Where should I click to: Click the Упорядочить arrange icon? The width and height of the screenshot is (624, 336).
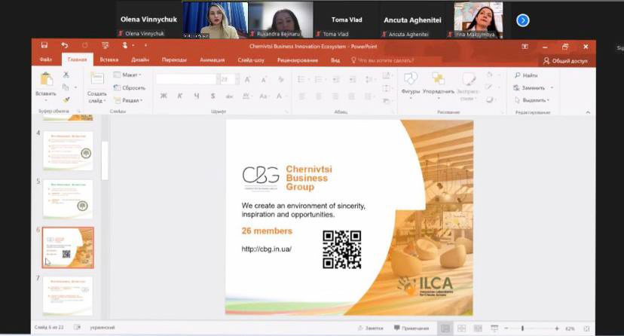(x=439, y=82)
